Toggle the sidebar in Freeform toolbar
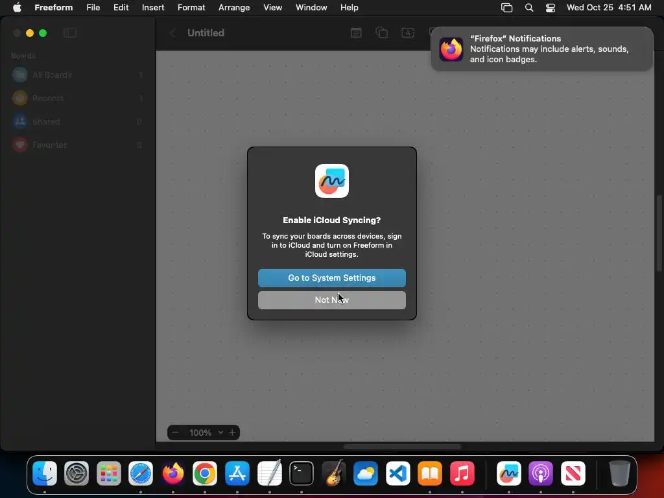This screenshot has width=664, height=498. click(70, 33)
